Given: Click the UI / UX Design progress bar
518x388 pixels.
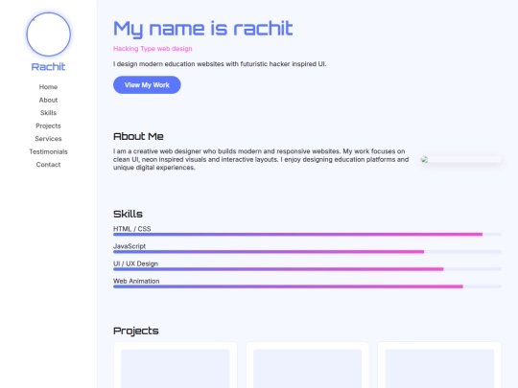Looking at the screenshot, I should tap(307, 269).
